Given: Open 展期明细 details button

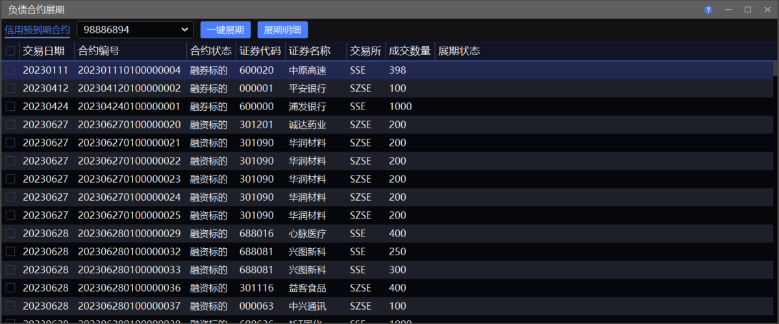Looking at the screenshot, I should [x=282, y=30].
